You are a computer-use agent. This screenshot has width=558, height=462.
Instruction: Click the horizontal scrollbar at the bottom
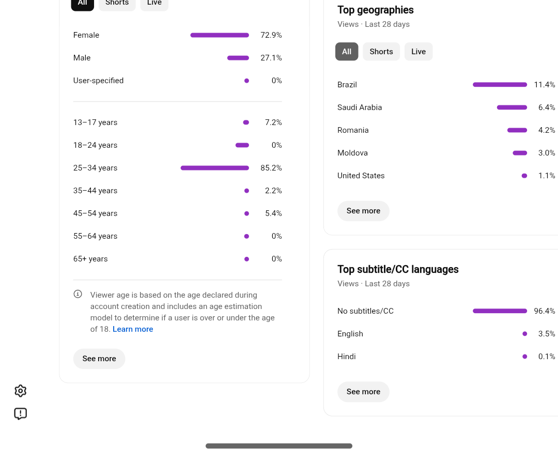pyautogui.click(x=279, y=446)
